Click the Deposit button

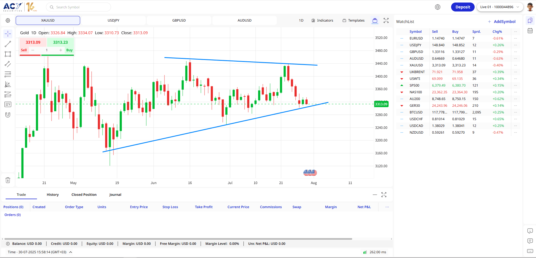coord(463,7)
